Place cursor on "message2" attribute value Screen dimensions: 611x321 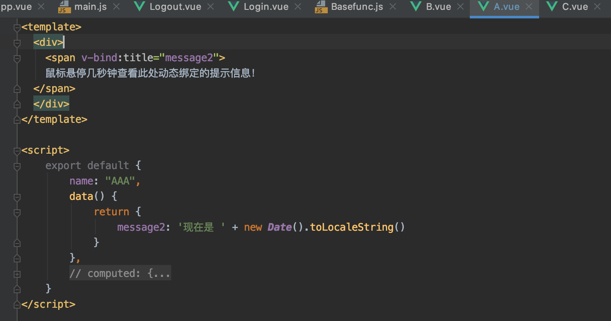189,58
